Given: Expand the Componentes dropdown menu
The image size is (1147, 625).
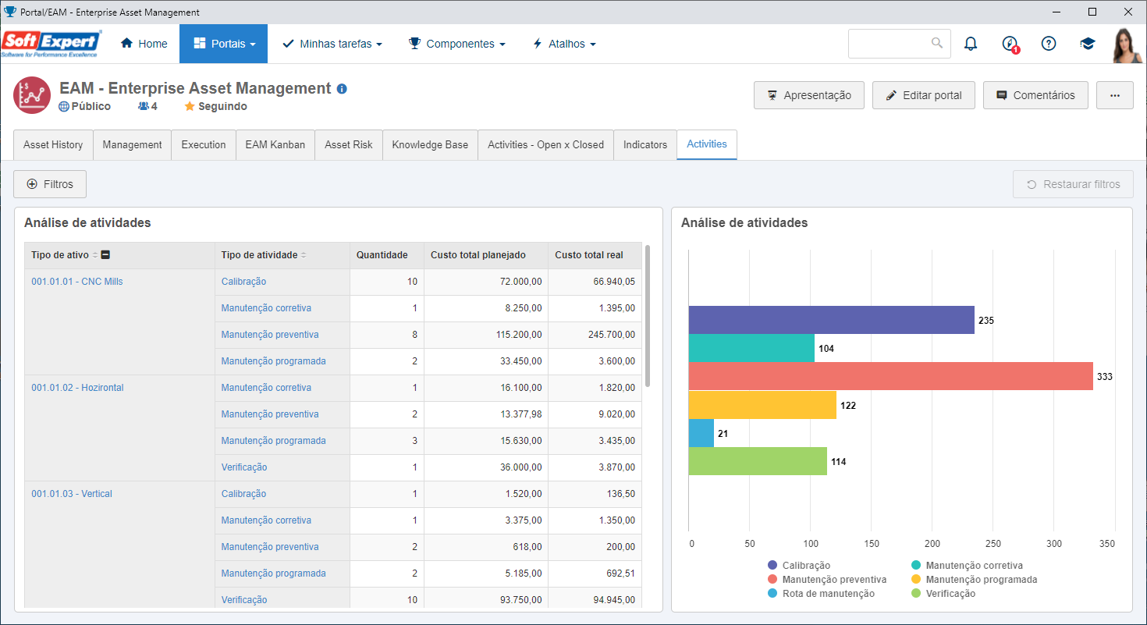Looking at the screenshot, I should click(x=457, y=44).
